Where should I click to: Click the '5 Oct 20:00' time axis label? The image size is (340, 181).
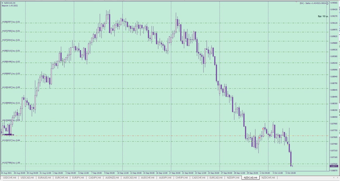(x=290, y=173)
